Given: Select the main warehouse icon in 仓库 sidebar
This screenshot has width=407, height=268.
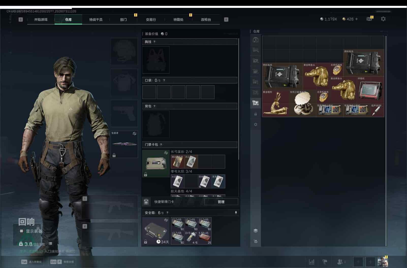Looking at the screenshot, I should coord(256,40).
